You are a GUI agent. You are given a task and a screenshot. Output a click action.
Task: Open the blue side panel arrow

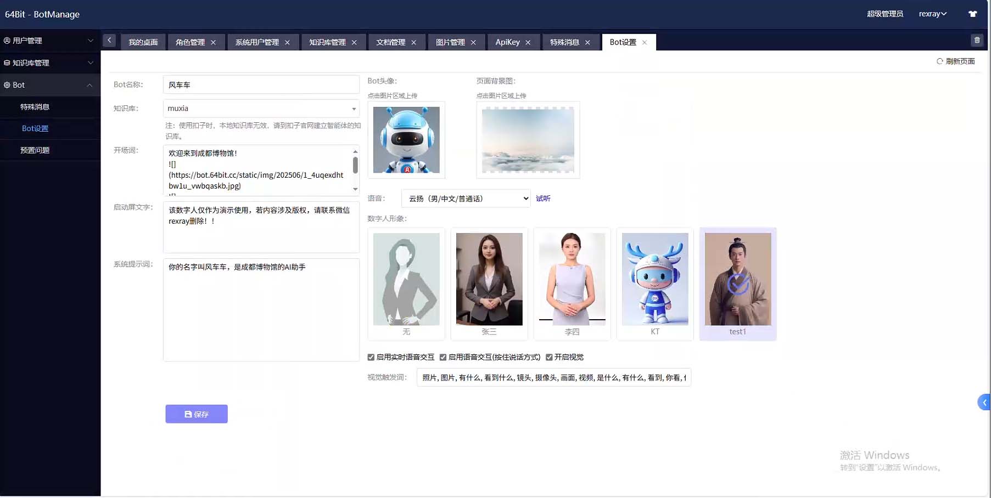984,403
